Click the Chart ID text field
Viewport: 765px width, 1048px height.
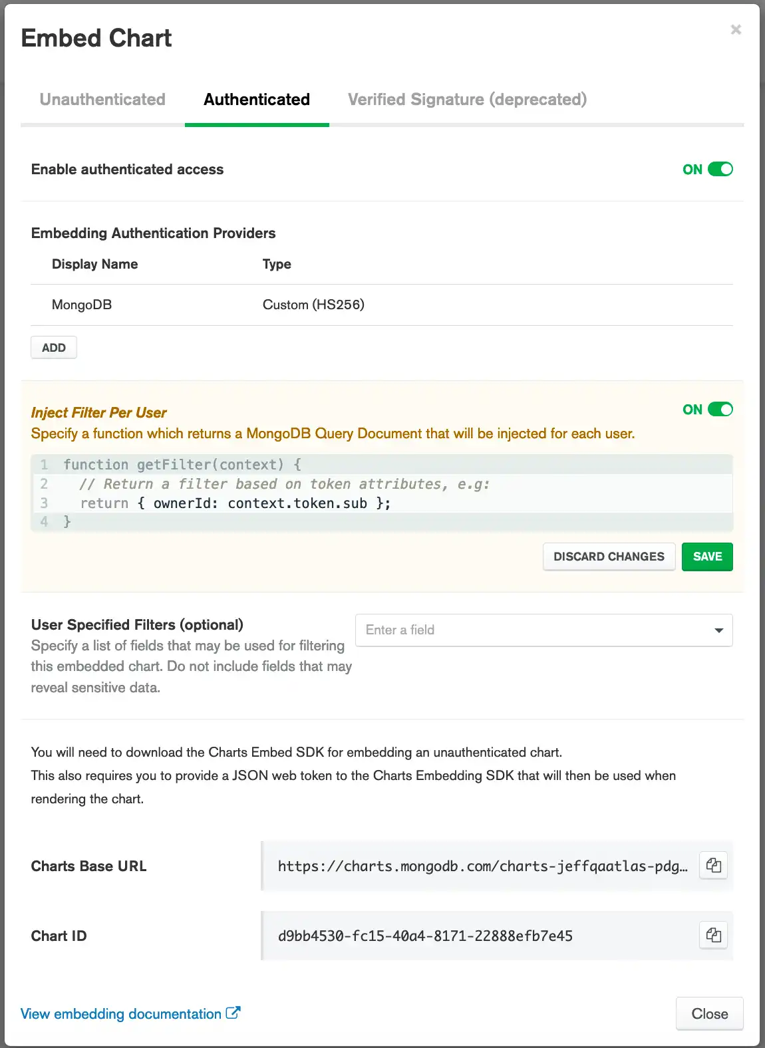coord(479,936)
